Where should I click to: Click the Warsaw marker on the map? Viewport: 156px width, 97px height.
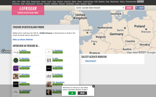click(x=146, y=29)
